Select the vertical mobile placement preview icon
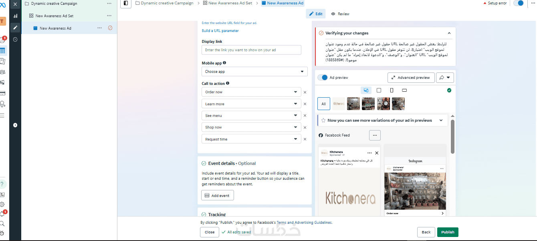Screen dimensions: 537x241 click(392, 90)
